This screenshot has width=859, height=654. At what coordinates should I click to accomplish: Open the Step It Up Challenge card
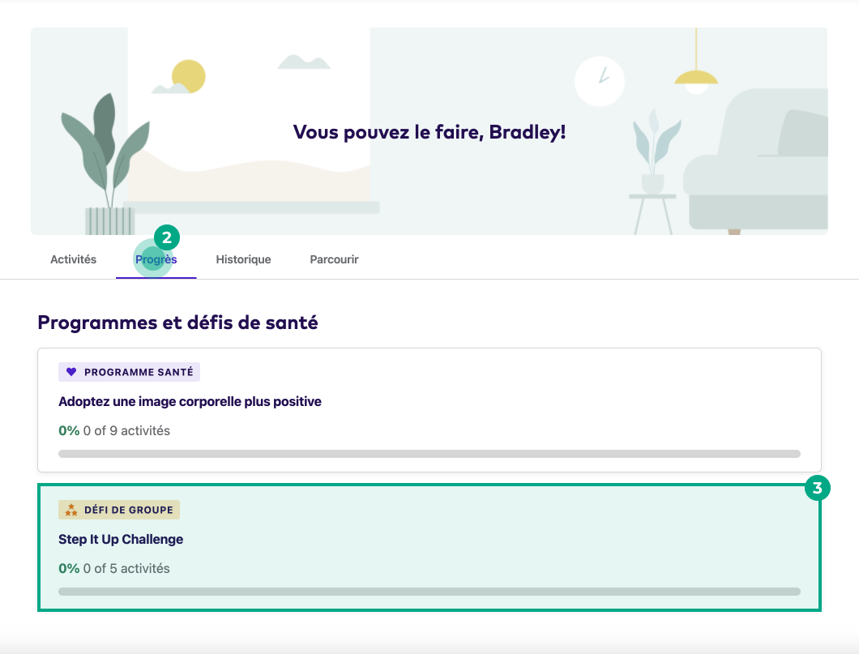click(x=121, y=539)
